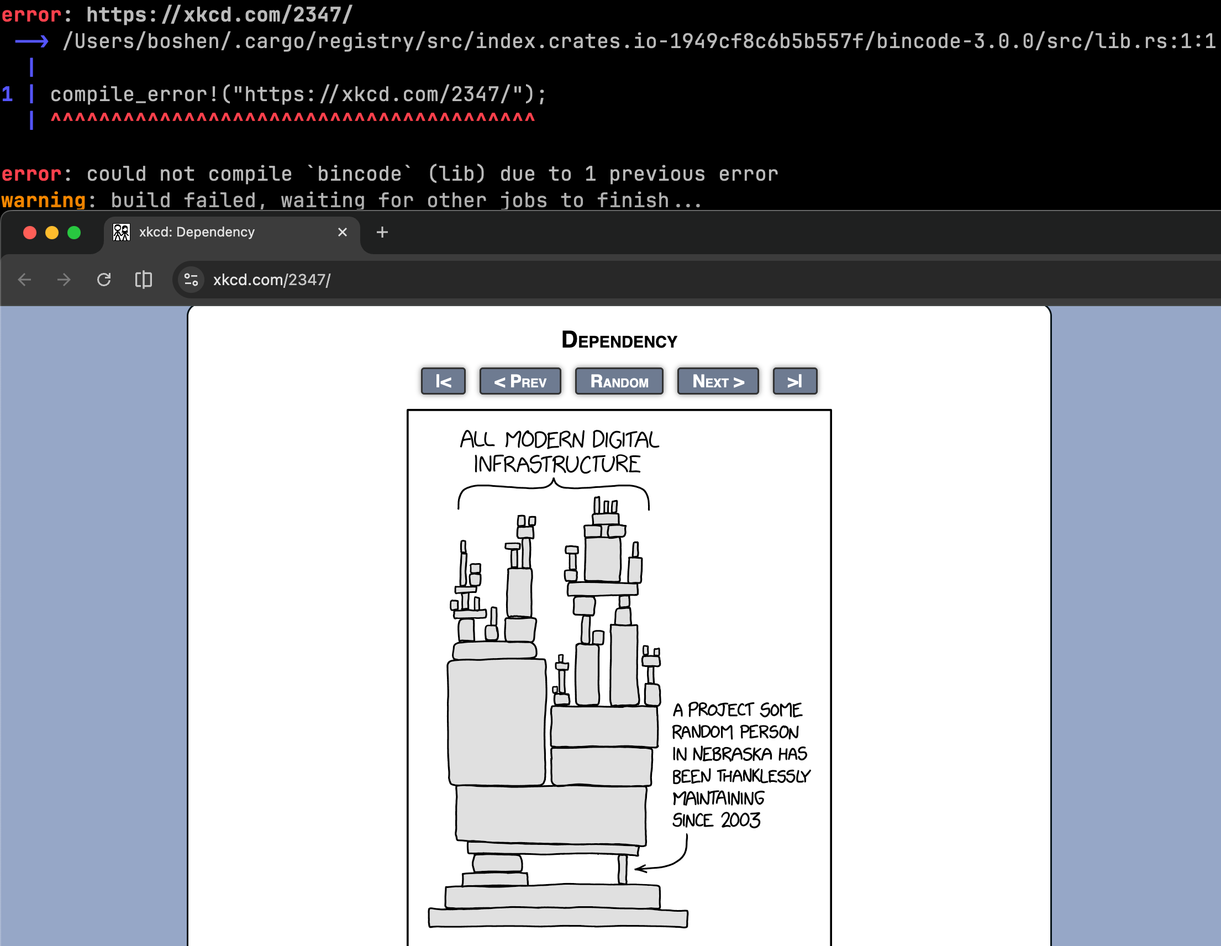Reload the xkcd page
Image resolution: width=1221 pixels, height=946 pixels.
104,280
